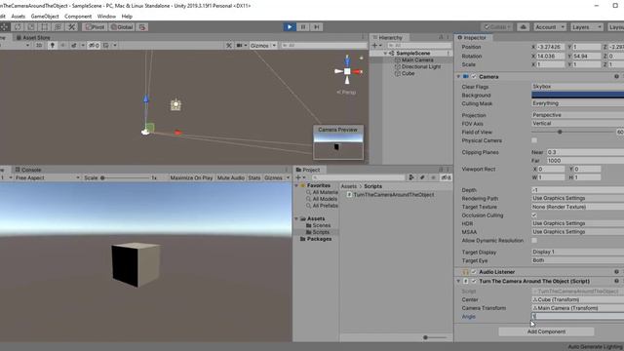Toggle Mute Audio in Game view
The width and height of the screenshot is (624, 351).
click(x=231, y=177)
